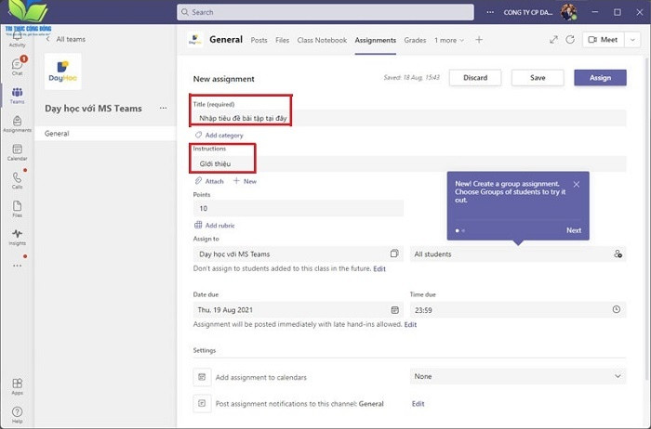Open Files from the sidebar
Viewport: 651px width, 429px height.
(x=17, y=209)
